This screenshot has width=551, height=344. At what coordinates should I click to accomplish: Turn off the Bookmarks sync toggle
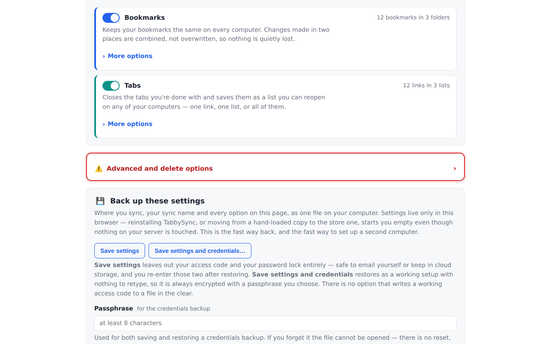pos(111,18)
